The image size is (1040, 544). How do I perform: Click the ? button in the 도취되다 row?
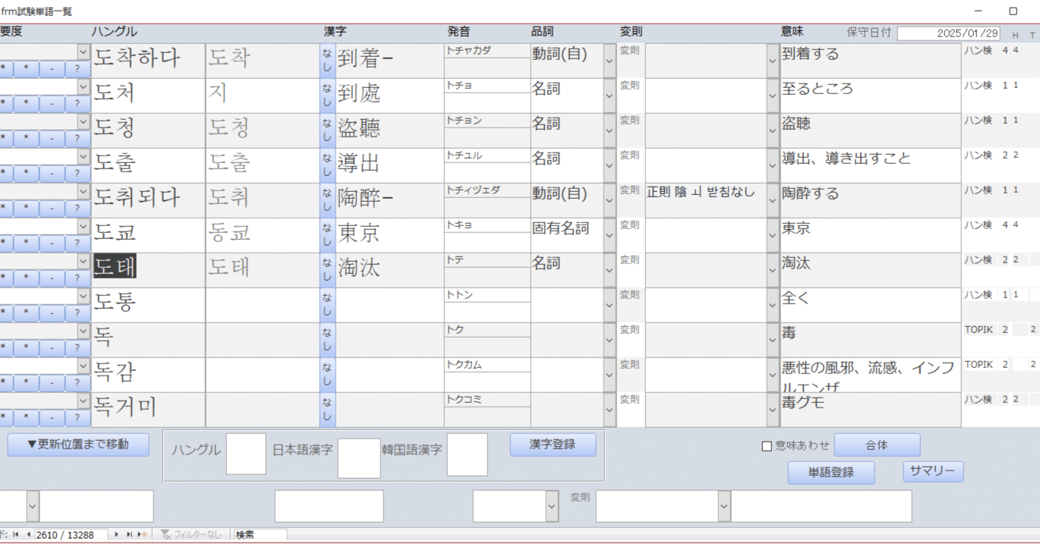[77, 209]
